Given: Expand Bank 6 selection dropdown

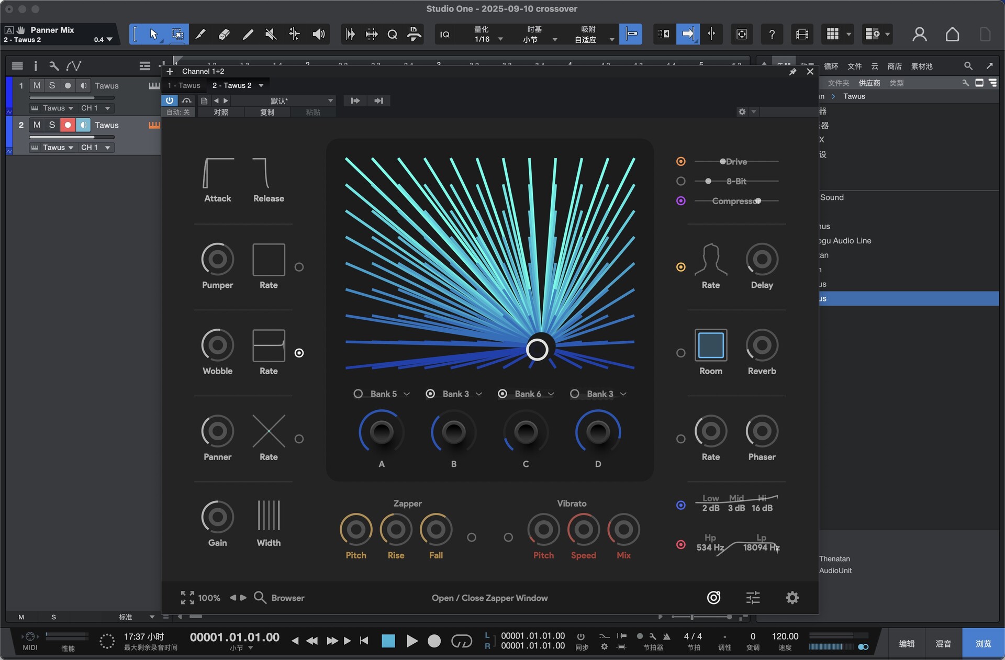Looking at the screenshot, I should (551, 394).
